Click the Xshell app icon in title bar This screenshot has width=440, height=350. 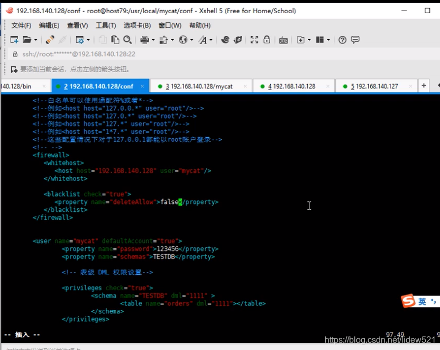(10, 11)
